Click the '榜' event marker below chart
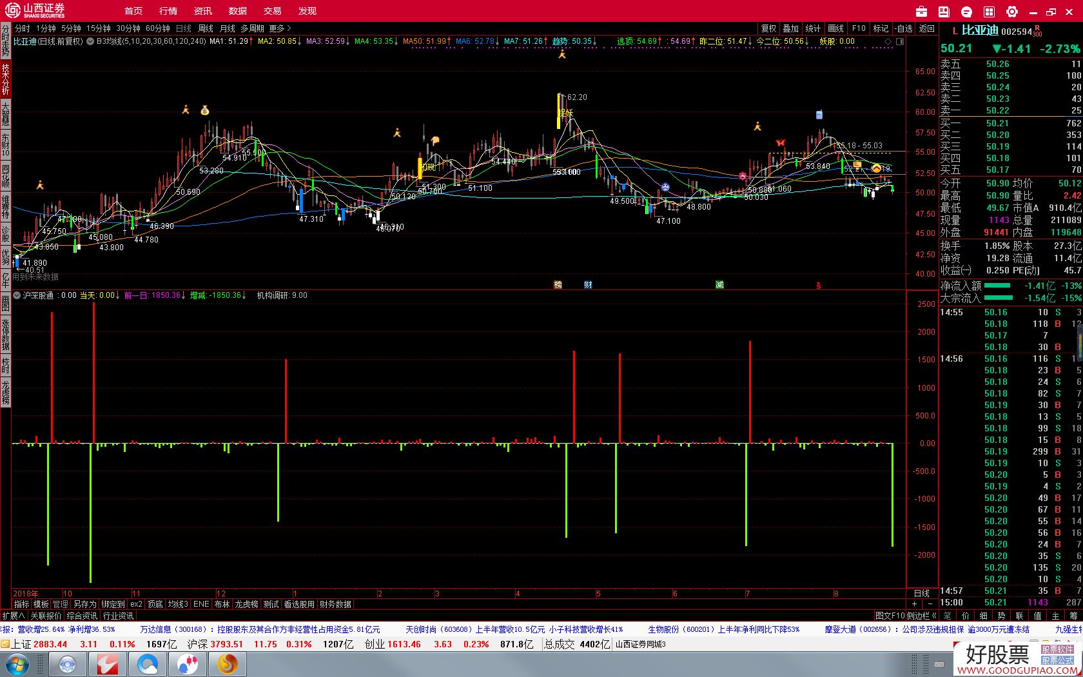Image resolution: width=1083 pixels, height=677 pixels. (558, 284)
